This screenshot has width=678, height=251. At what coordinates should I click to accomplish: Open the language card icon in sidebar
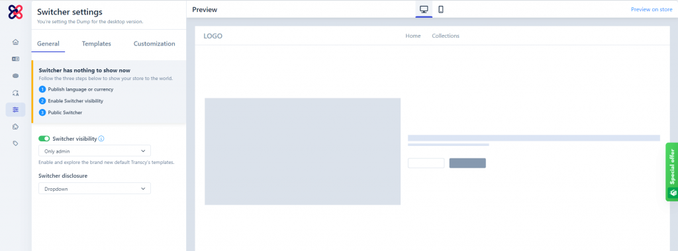pos(16,59)
